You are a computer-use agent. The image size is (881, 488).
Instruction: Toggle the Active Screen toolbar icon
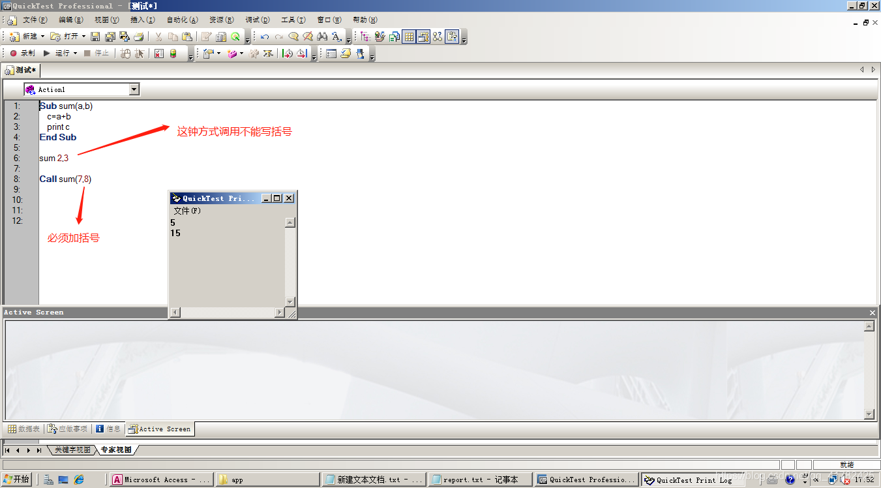(x=423, y=37)
